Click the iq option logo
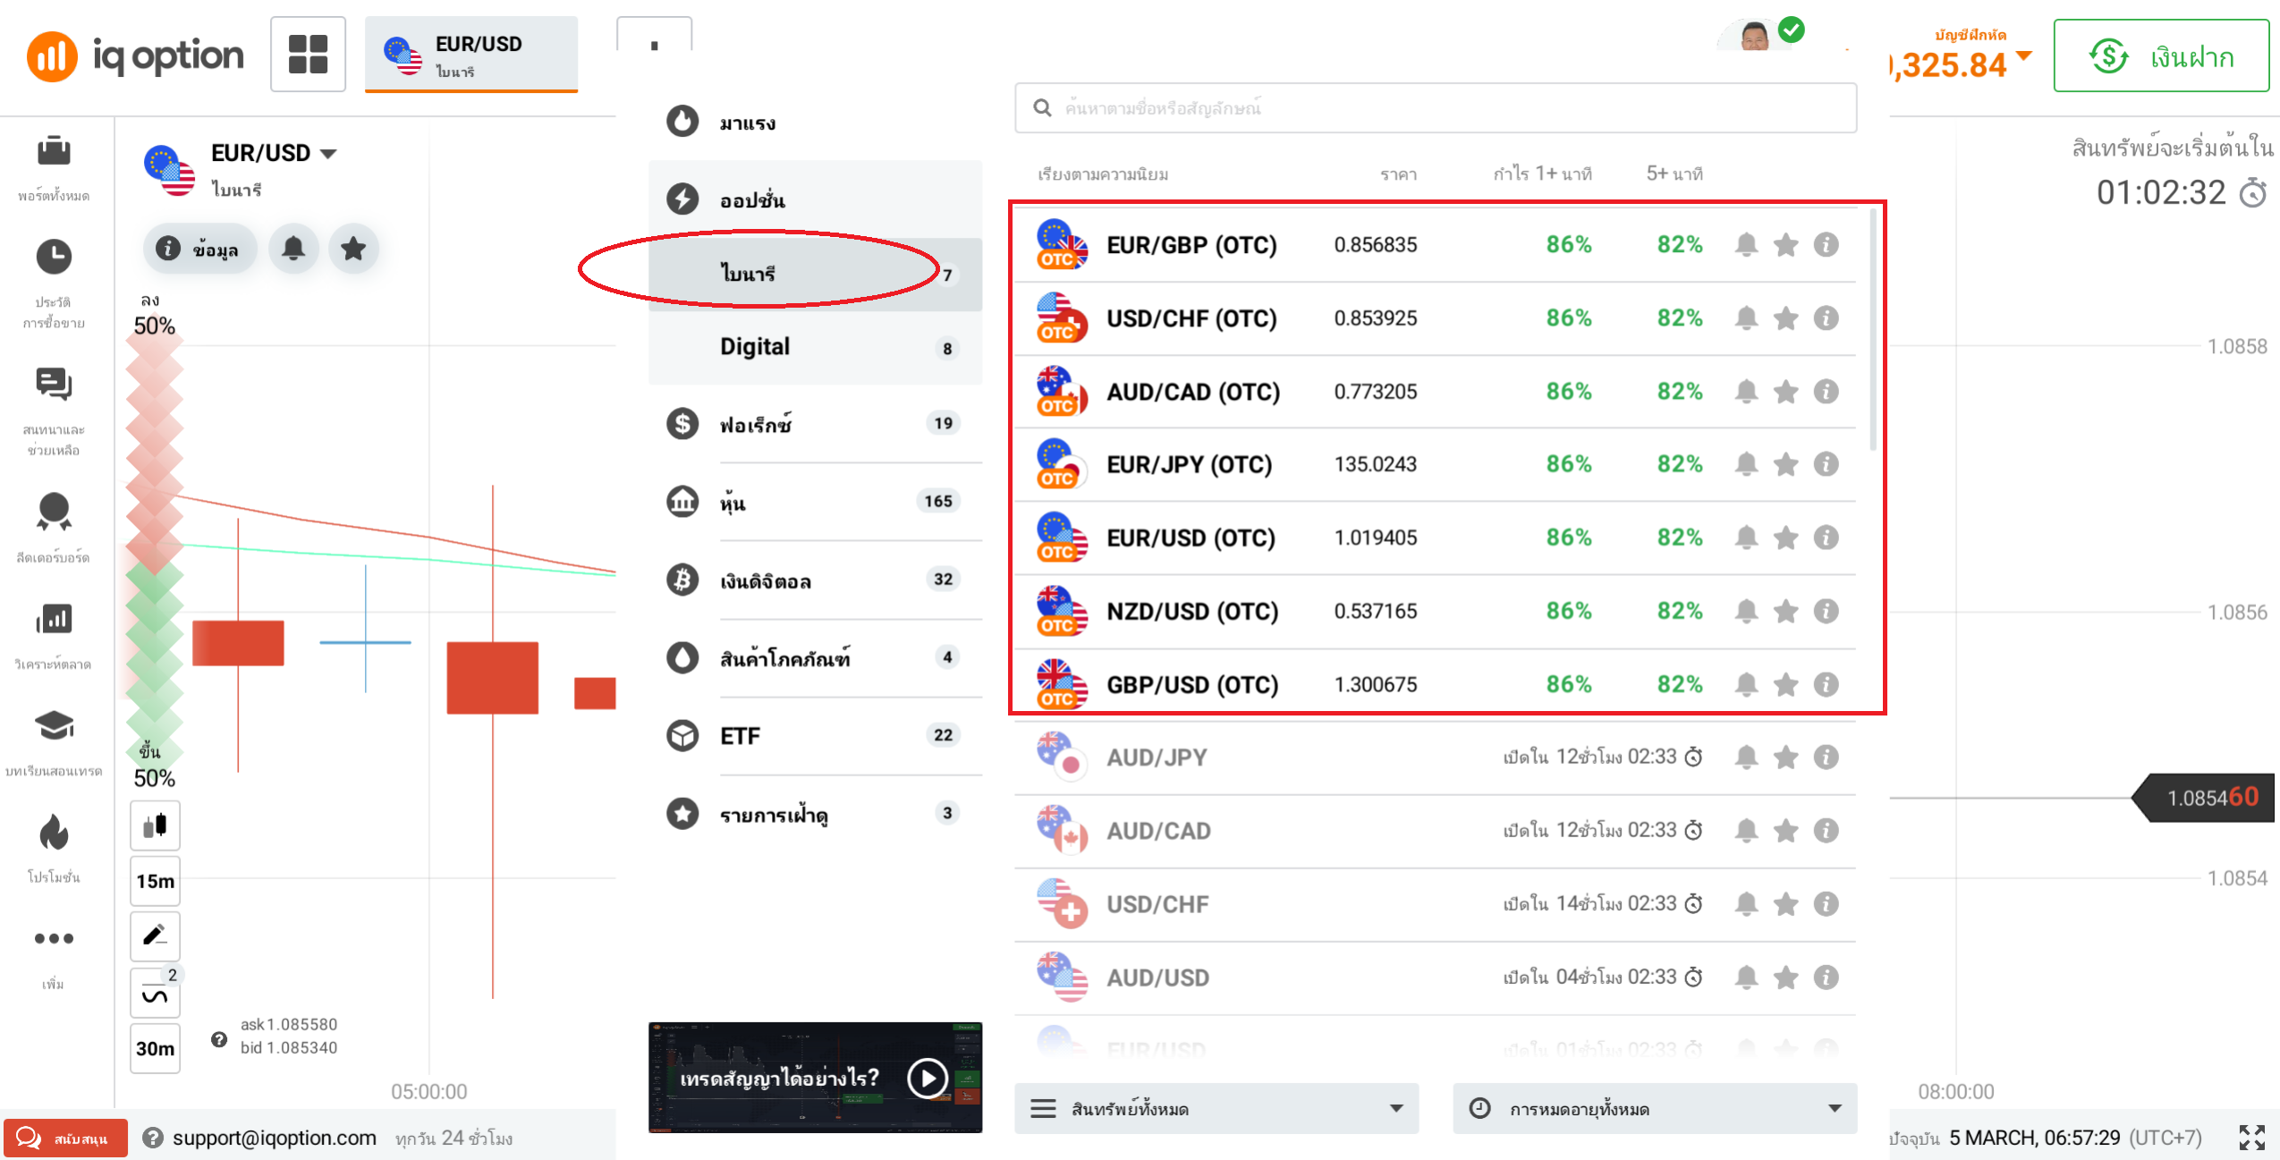Viewport: 2280px width, 1160px height. 135,55
